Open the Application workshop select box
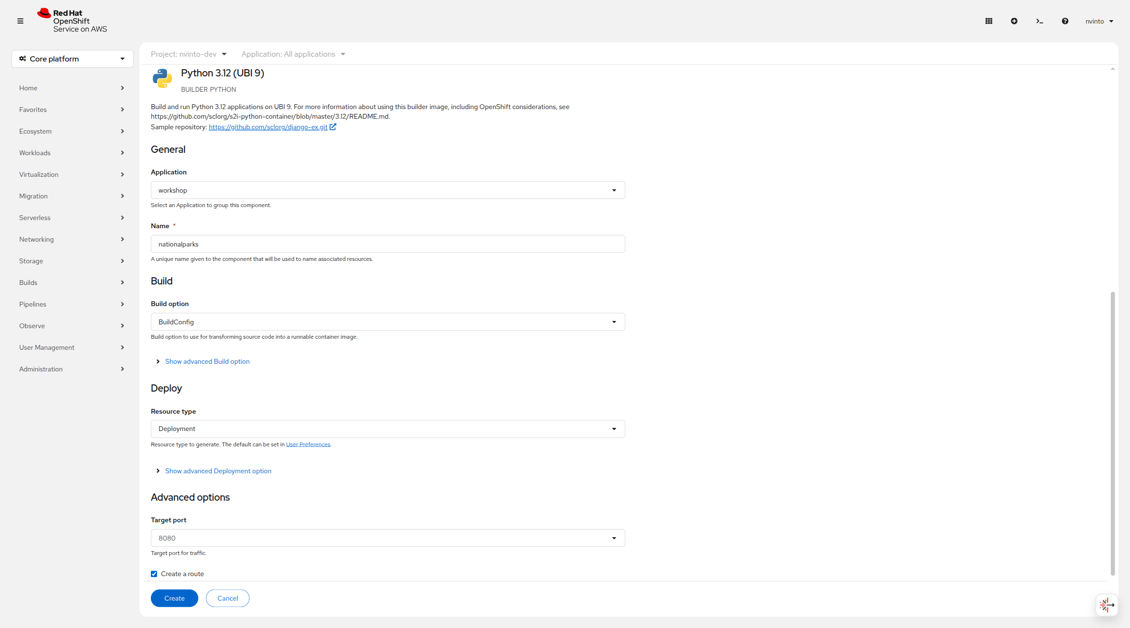Image resolution: width=1130 pixels, height=628 pixels. coord(388,190)
